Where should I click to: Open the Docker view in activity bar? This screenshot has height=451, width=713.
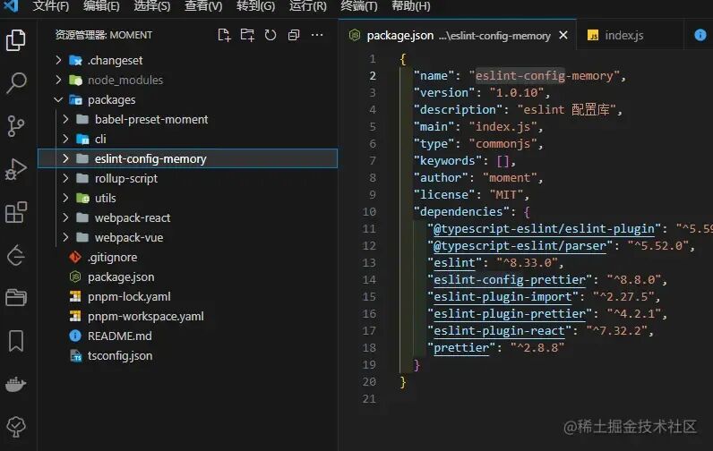(16, 384)
